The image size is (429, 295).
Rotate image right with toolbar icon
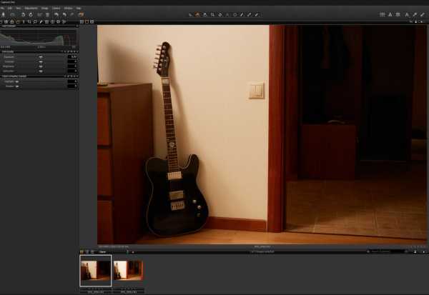tap(31, 14)
